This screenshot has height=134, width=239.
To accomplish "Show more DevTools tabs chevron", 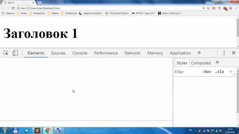I will pos(199,53).
